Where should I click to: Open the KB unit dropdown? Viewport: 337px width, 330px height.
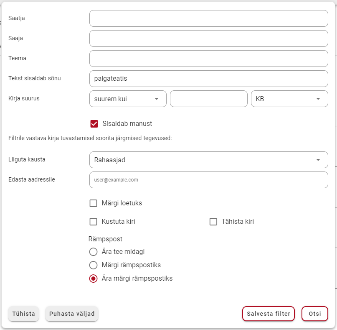[x=289, y=99]
